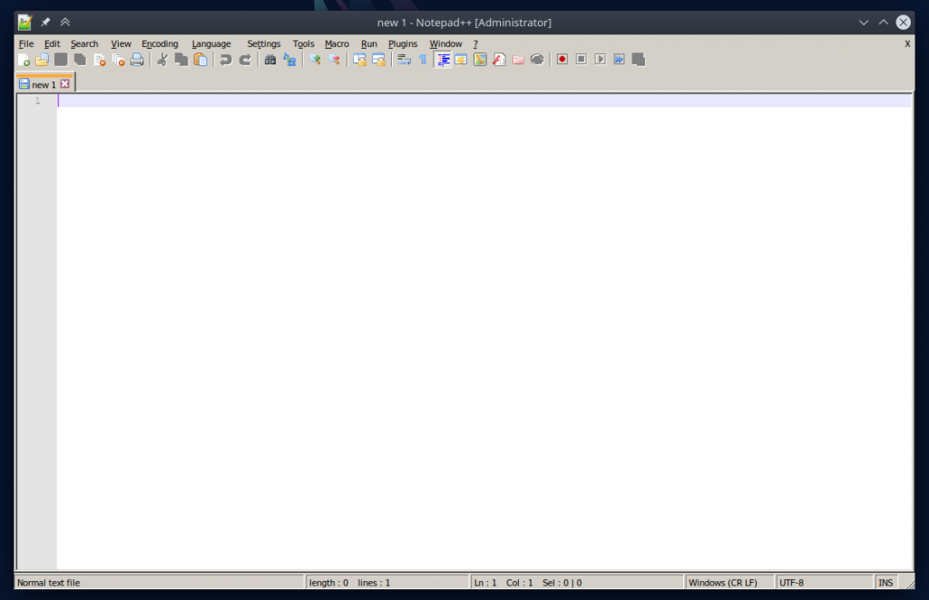929x600 pixels.
Task: Open the Search menu
Action: [x=84, y=44]
